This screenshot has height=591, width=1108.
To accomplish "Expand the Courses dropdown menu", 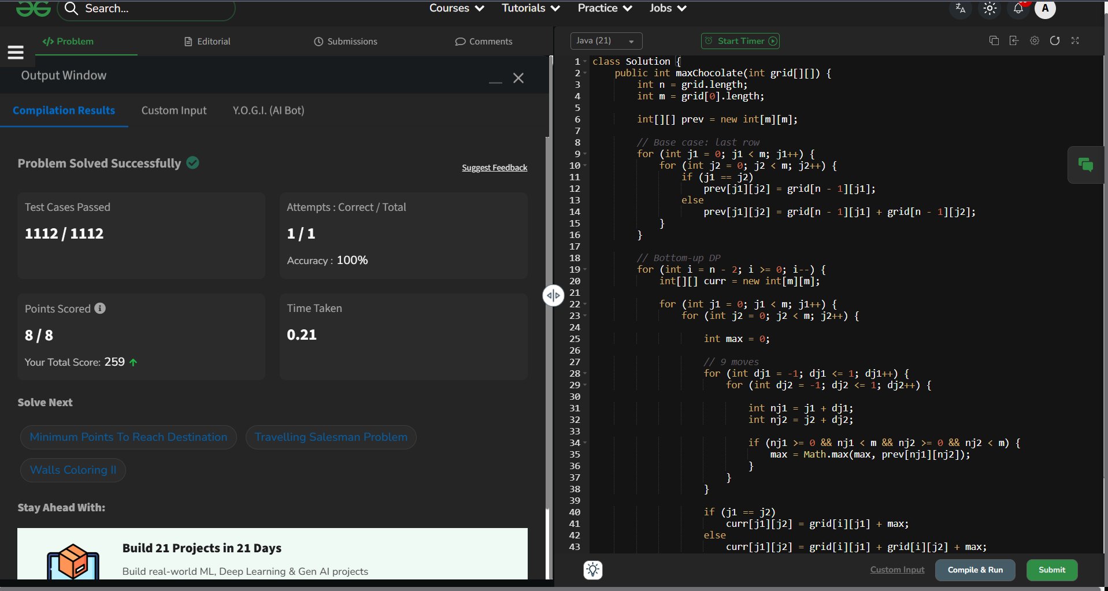I will pos(456,8).
